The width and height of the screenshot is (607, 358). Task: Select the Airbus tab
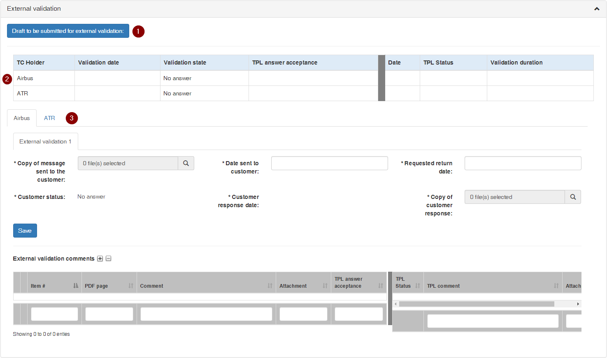coord(22,118)
